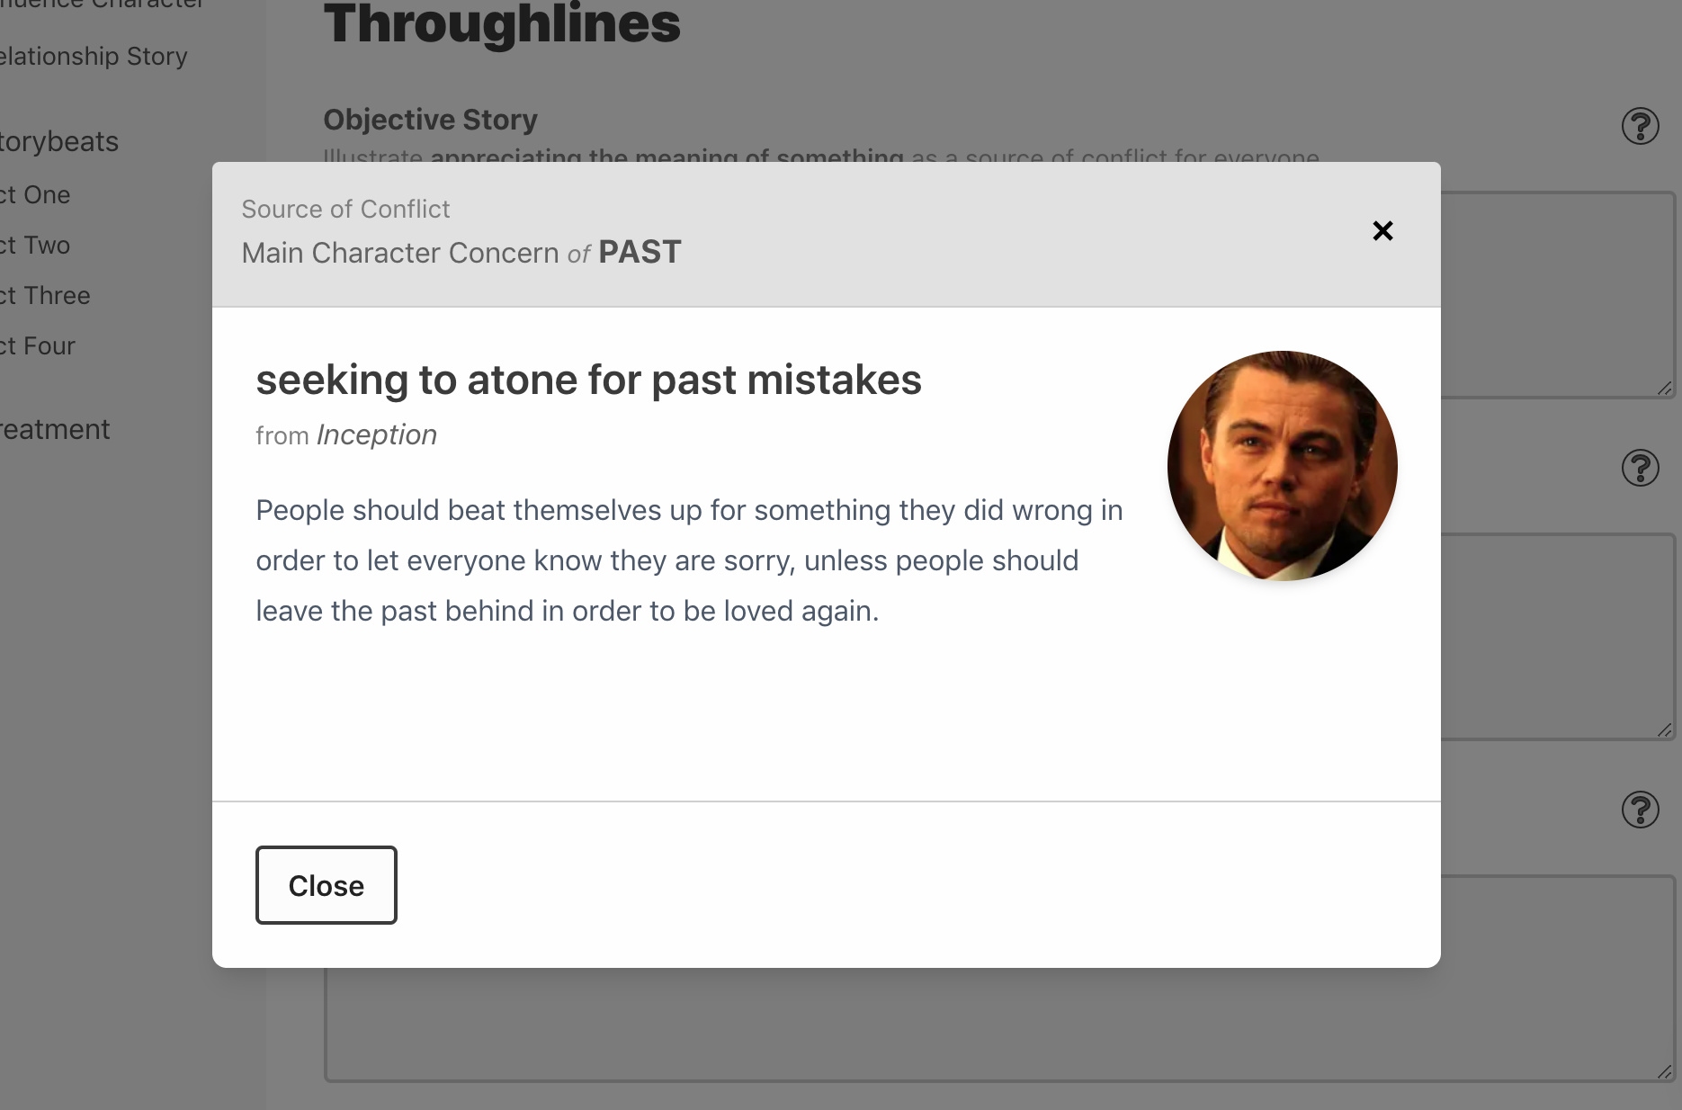Grab the Objective Story textarea resize handle
The width and height of the screenshot is (1682, 1110).
(x=1665, y=389)
